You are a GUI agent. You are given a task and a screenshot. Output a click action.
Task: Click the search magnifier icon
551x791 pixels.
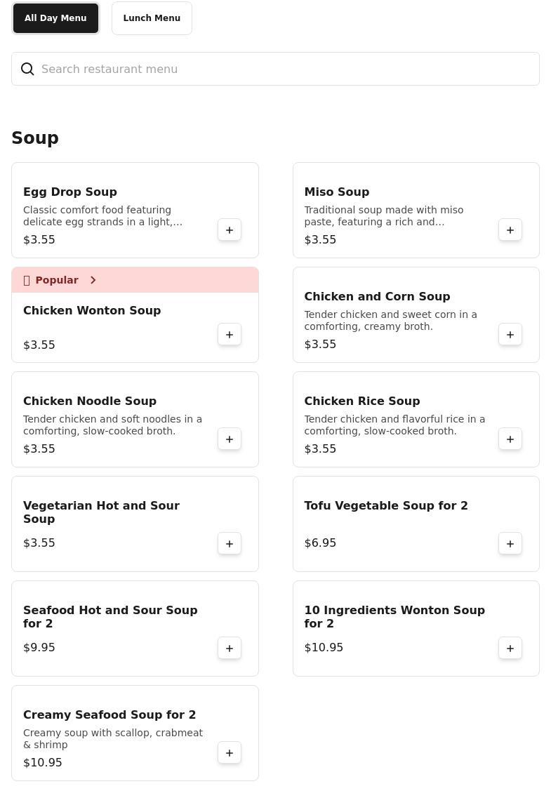pyautogui.click(x=27, y=69)
